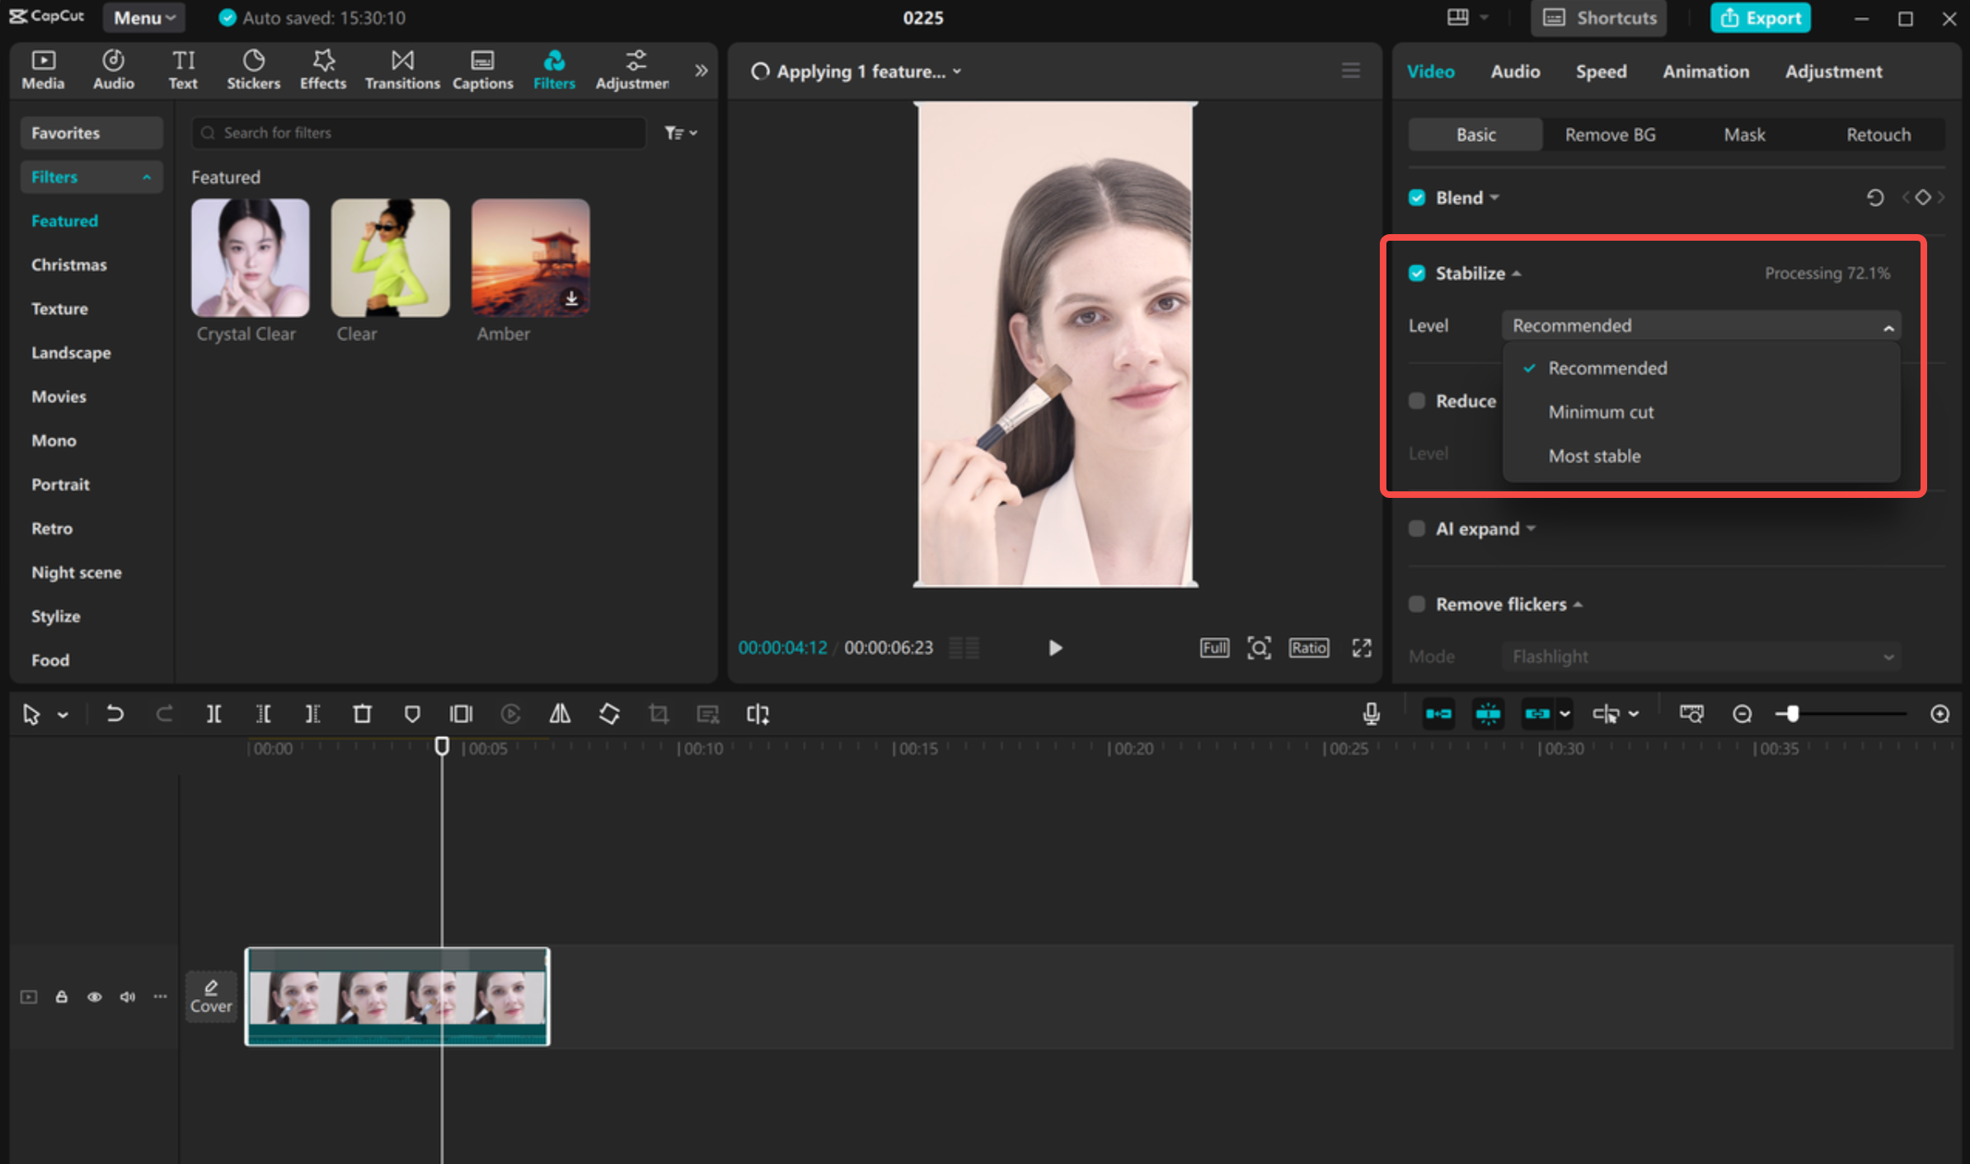The width and height of the screenshot is (1970, 1164).
Task: Click the timeline zoom slider handle
Action: coord(1792,714)
